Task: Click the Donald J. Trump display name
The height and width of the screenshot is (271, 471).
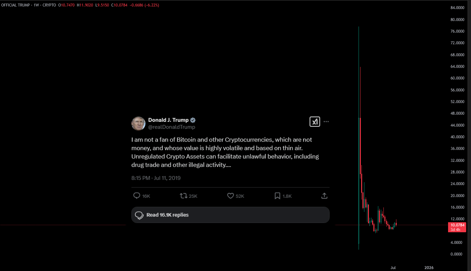Action: 168,120
